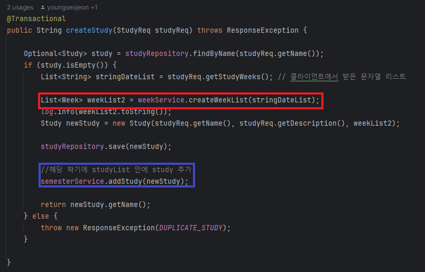
Task: Click 'Optional<Study>' type declaration
Action: tap(56, 54)
